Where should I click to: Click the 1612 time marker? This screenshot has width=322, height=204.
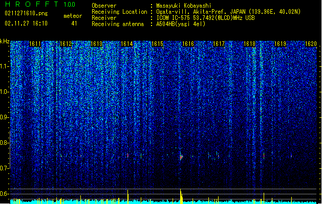coord(66,44)
